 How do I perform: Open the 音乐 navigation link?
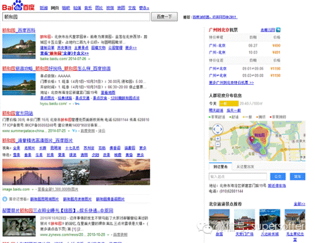tap(88, 8)
